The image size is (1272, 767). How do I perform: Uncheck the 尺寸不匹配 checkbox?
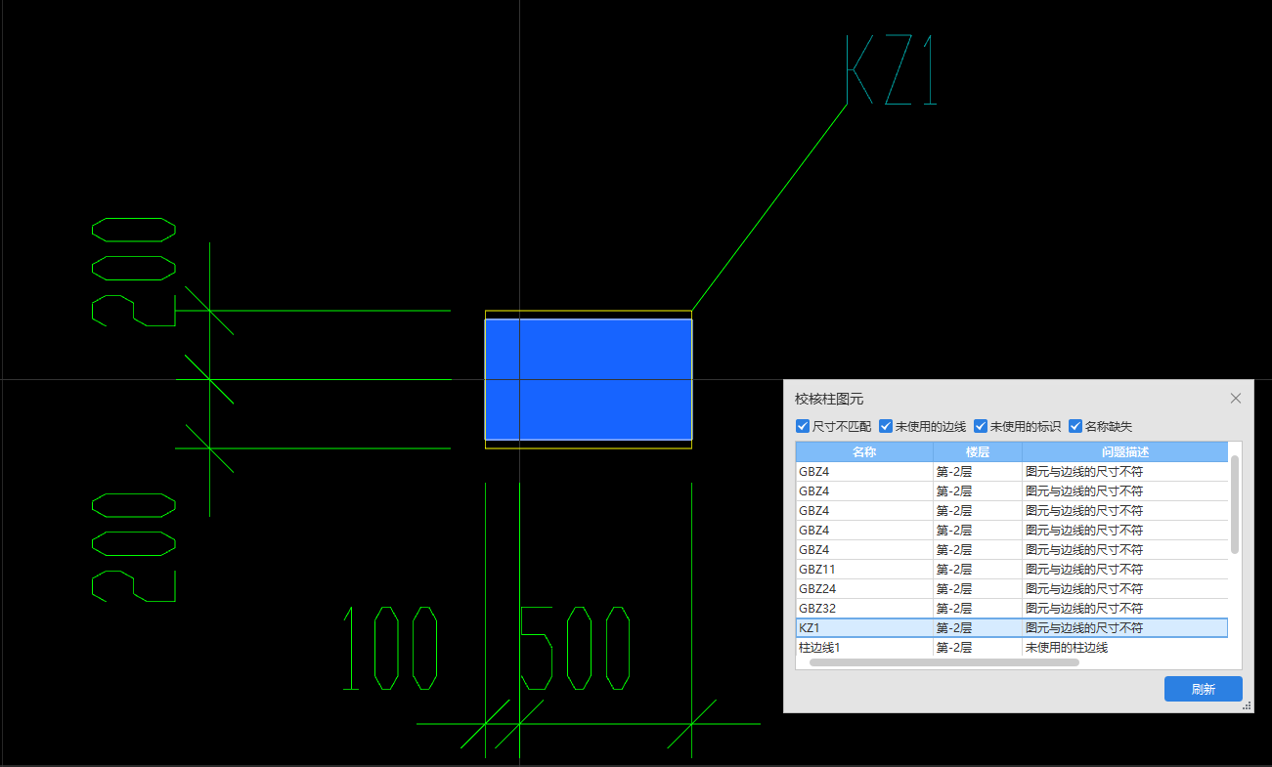click(803, 426)
